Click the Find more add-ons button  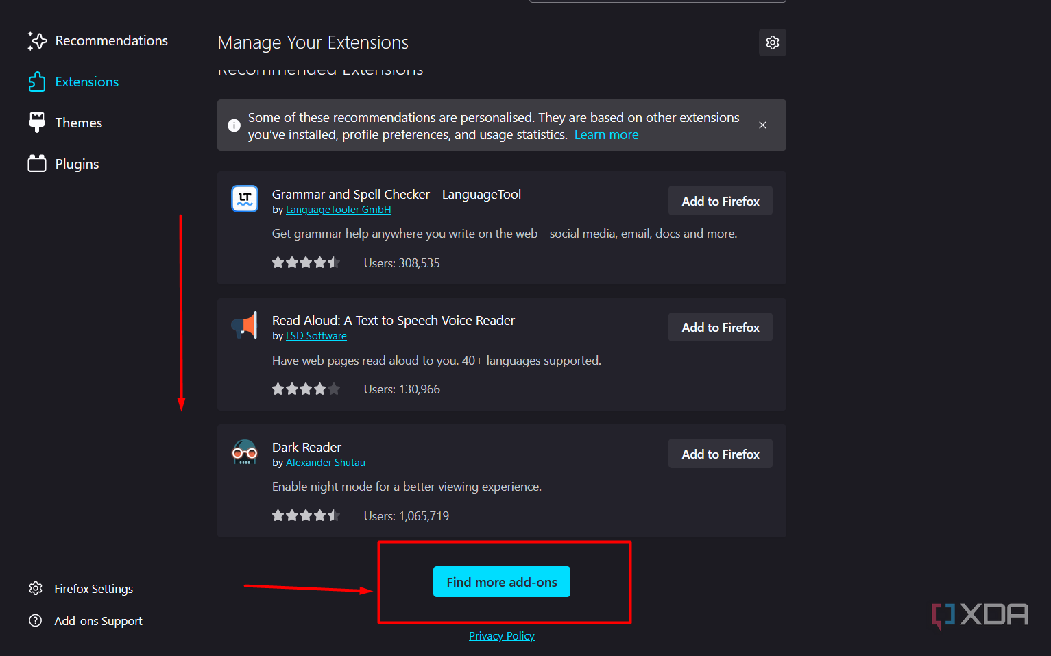tap(502, 582)
